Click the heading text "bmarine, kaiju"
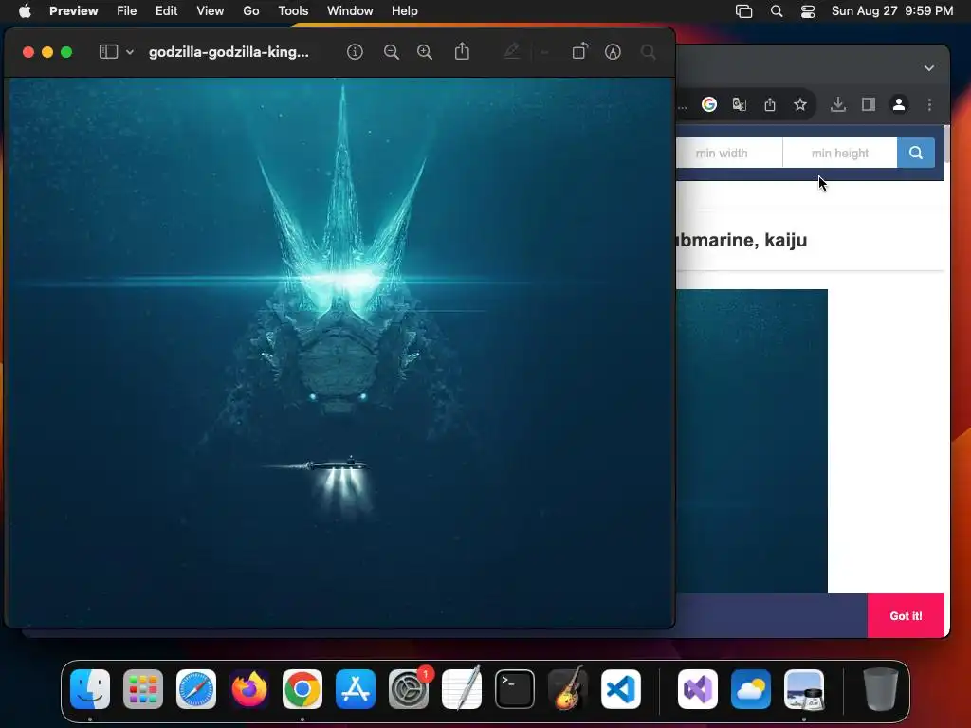Image resolution: width=971 pixels, height=728 pixels. tap(742, 240)
